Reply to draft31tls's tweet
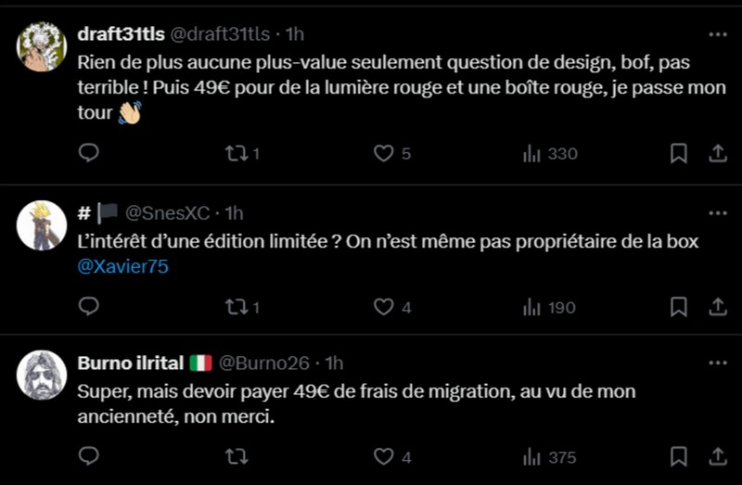This screenshot has height=485, width=742. pos(88,153)
